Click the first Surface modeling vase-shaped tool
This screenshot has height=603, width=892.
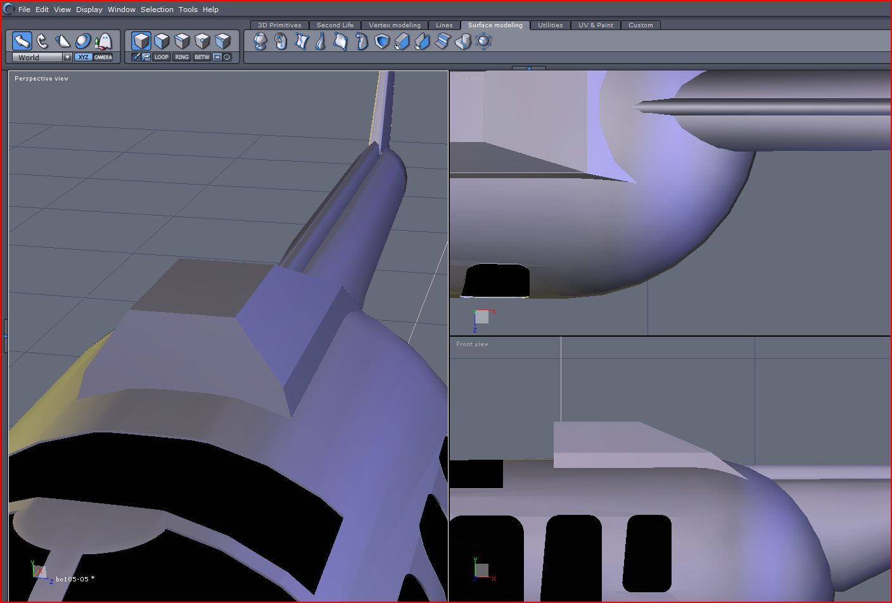coord(260,42)
